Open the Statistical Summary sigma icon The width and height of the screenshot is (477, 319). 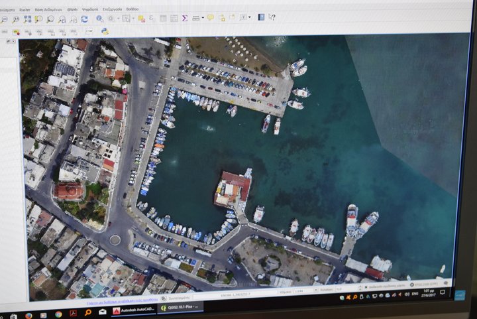click(x=185, y=19)
